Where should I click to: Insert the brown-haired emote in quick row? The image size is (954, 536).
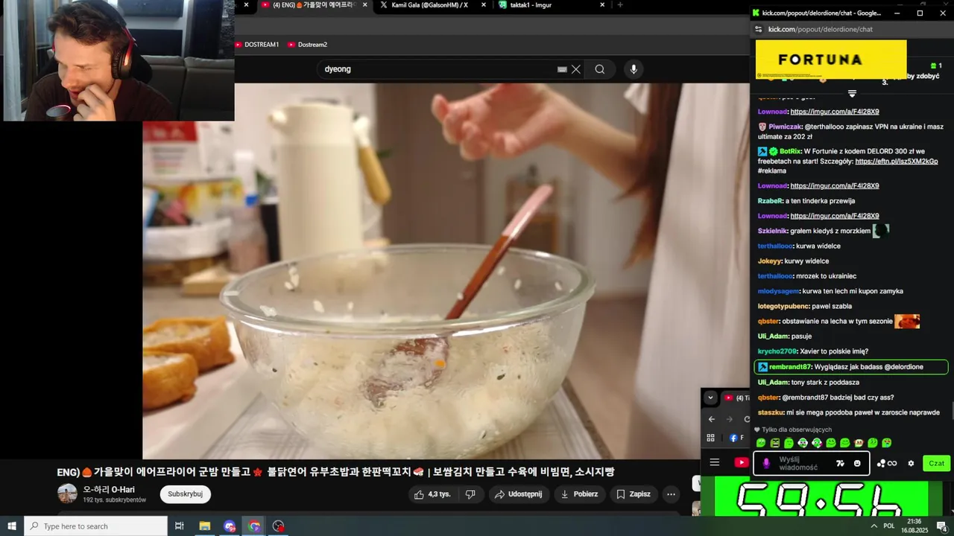859,443
